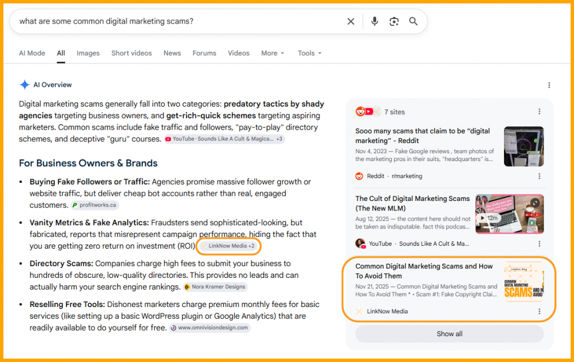Click the AI Overview sparkle icon
This screenshot has height=362, width=574.
click(25, 85)
